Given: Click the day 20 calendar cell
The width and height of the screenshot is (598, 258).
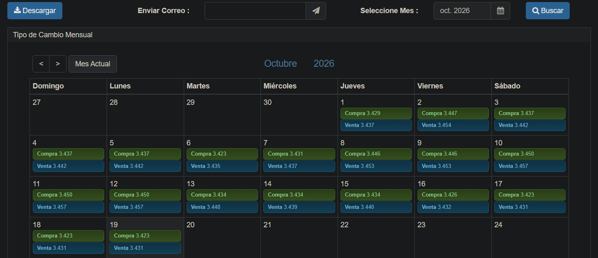Looking at the screenshot, I should pyautogui.click(x=222, y=238).
